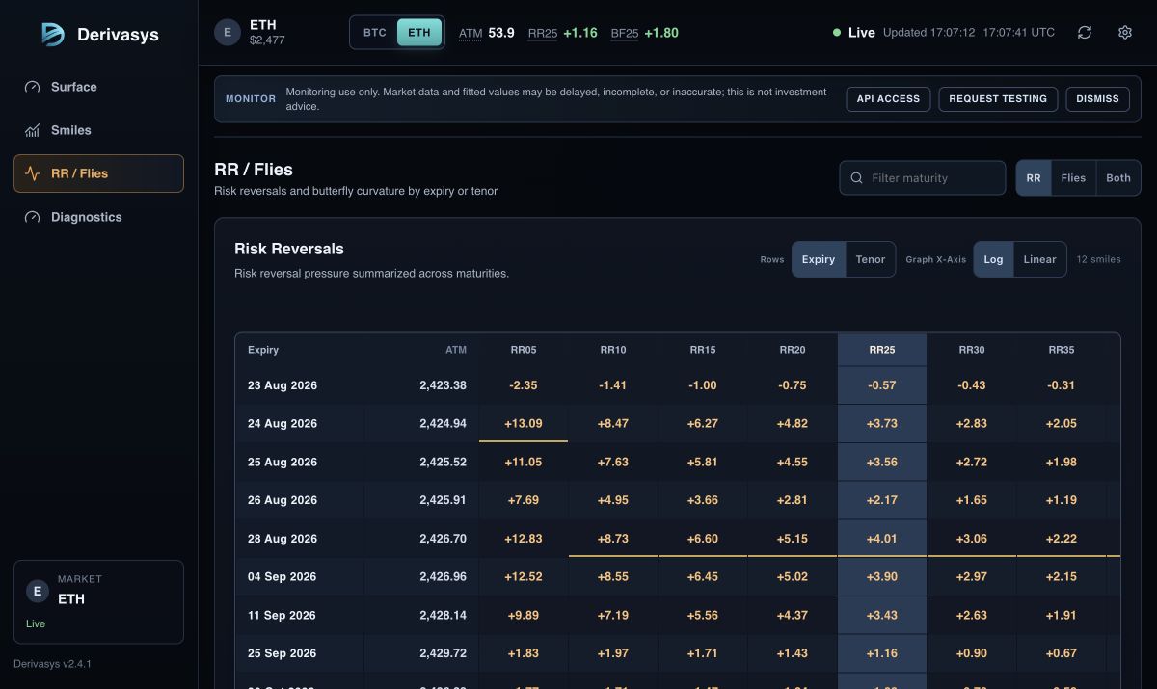Viewport: 1157px width, 689px height.
Task: Click the highlighted RR25 column header
Action: 882,350
